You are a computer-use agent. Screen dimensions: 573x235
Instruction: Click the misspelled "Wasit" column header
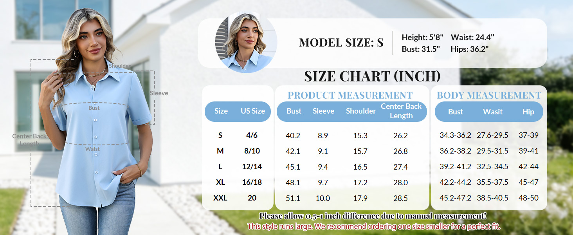(492, 112)
